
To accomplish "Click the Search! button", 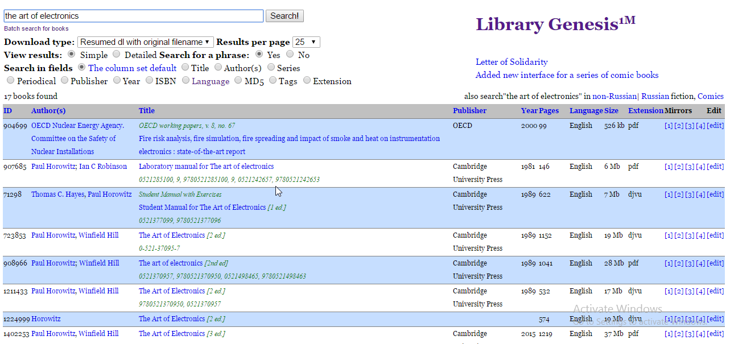I will point(284,16).
